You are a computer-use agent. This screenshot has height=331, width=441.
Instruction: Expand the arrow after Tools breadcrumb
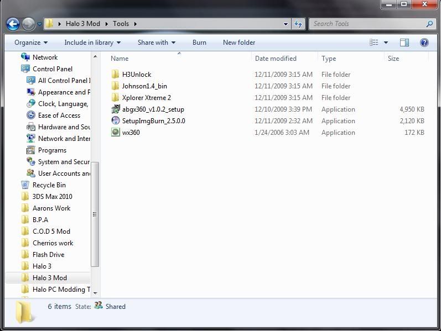[x=135, y=24]
